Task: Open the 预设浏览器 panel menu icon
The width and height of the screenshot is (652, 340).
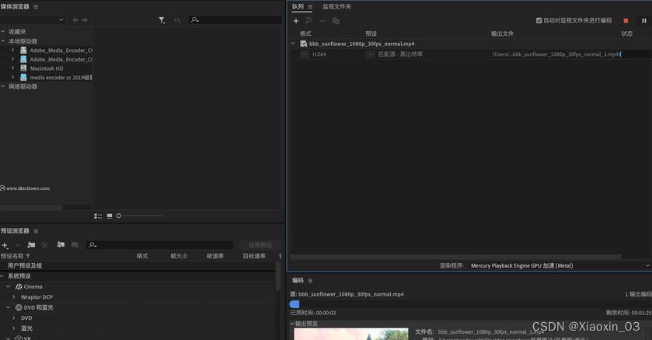Action: 36,231
